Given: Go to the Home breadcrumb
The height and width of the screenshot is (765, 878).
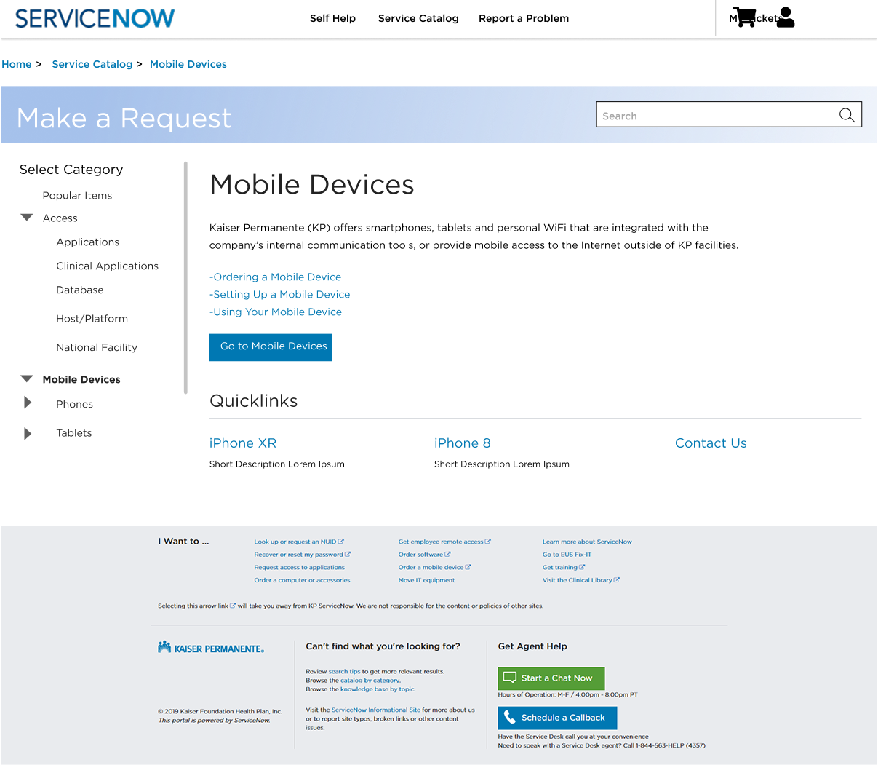Looking at the screenshot, I should click(17, 64).
